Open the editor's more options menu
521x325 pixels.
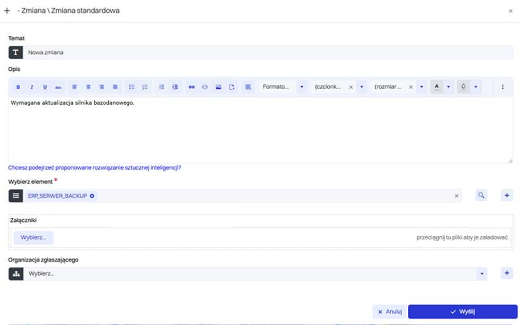(503, 87)
